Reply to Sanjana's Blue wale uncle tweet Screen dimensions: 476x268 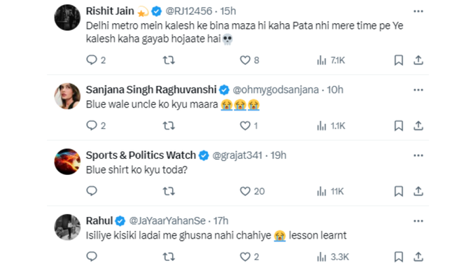92,125
